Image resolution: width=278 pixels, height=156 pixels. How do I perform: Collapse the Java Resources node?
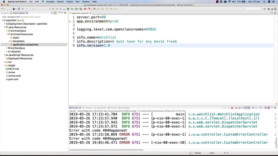coord(5,27)
